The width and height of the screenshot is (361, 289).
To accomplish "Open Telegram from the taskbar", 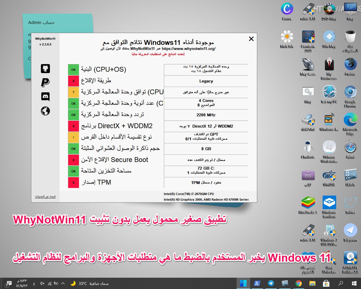I will coord(271,283).
